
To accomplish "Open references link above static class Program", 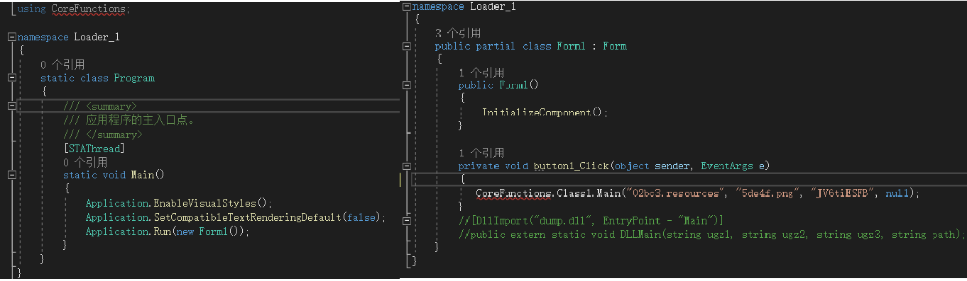I will 62,65.
